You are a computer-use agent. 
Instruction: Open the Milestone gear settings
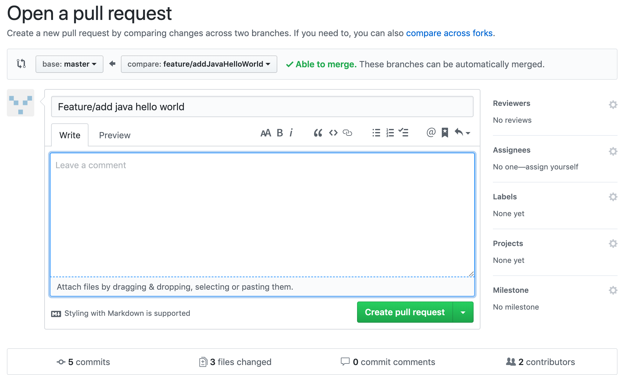tap(613, 290)
